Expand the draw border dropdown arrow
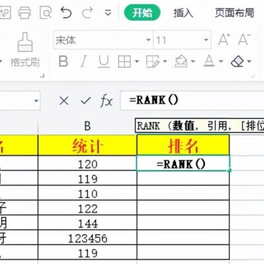This screenshot has height=264, width=264. point(165,61)
